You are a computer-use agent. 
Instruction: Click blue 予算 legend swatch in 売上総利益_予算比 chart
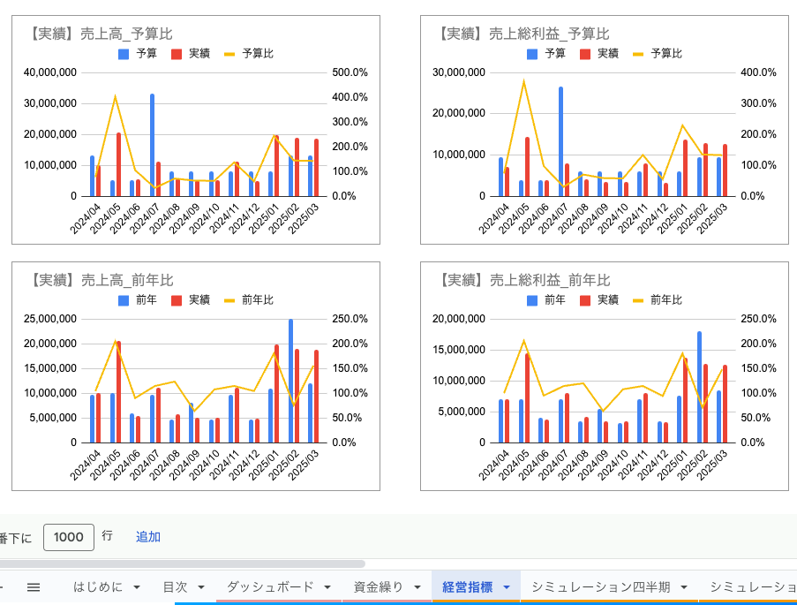(532, 54)
